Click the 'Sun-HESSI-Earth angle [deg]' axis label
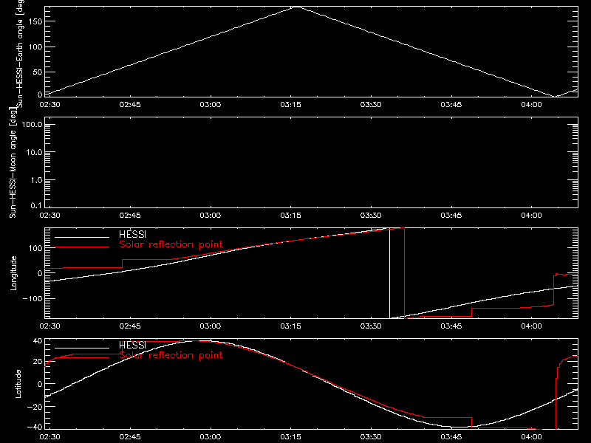The image size is (591, 443). [20, 52]
